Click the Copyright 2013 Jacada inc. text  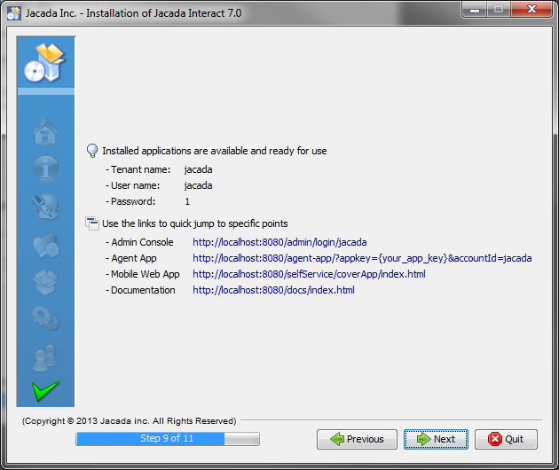coord(129,421)
